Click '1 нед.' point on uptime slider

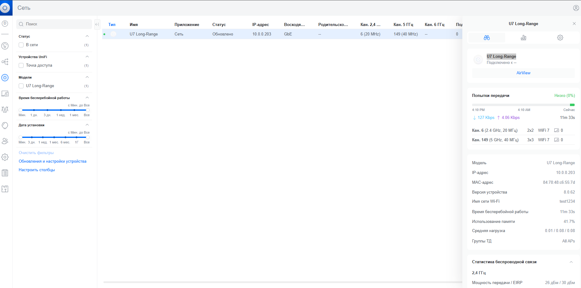pyautogui.click(x=61, y=110)
